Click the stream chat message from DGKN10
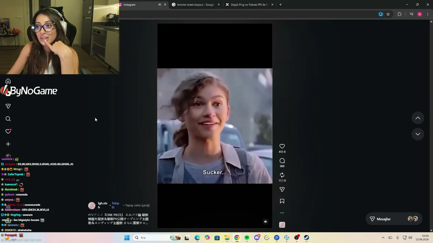 pos(16,230)
